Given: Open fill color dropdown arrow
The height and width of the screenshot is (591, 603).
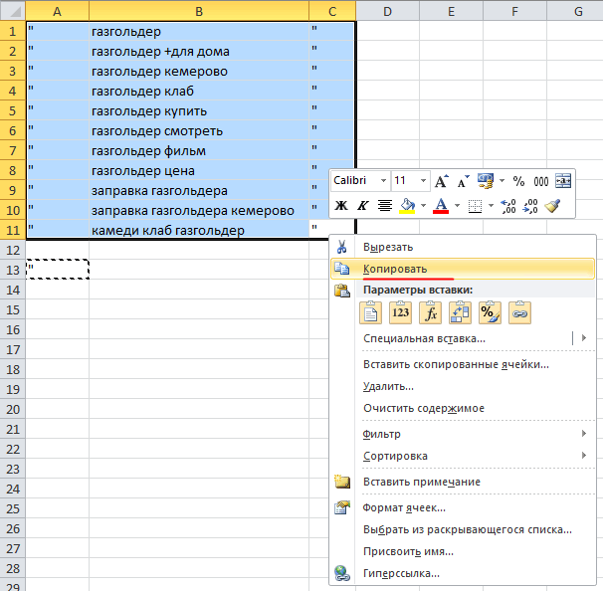Looking at the screenshot, I should tap(423, 205).
